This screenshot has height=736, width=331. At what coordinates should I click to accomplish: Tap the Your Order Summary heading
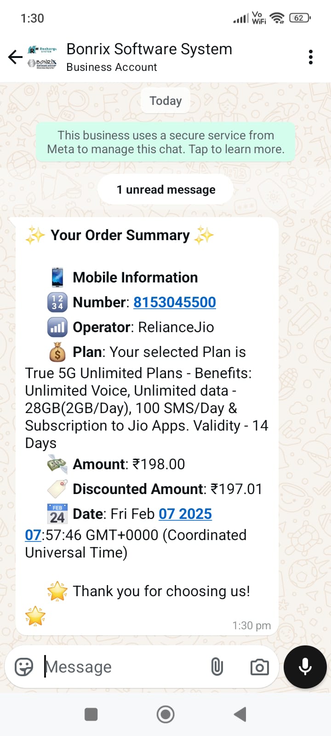pos(120,235)
